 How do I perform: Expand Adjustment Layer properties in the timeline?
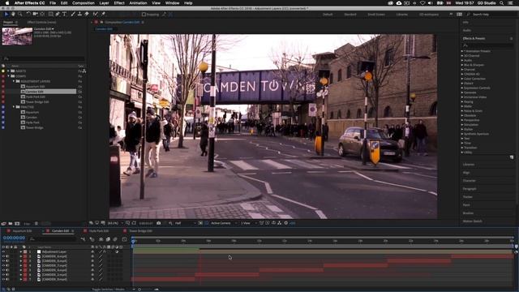point(21,251)
